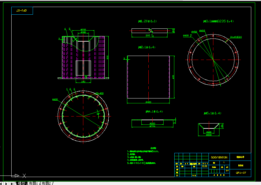Select the 395 dimension text
This screenshot has height=185, width=261.
[148, 35]
